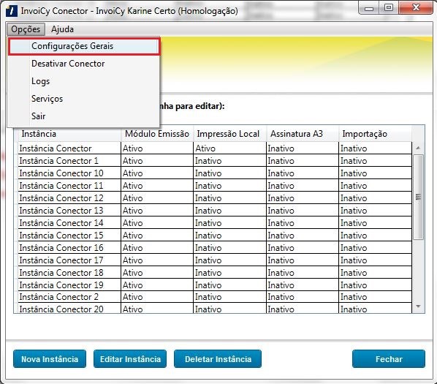The height and width of the screenshot is (384, 437).
Task: Click the vertical scrollbar thumb of the table
Action: 418,197
